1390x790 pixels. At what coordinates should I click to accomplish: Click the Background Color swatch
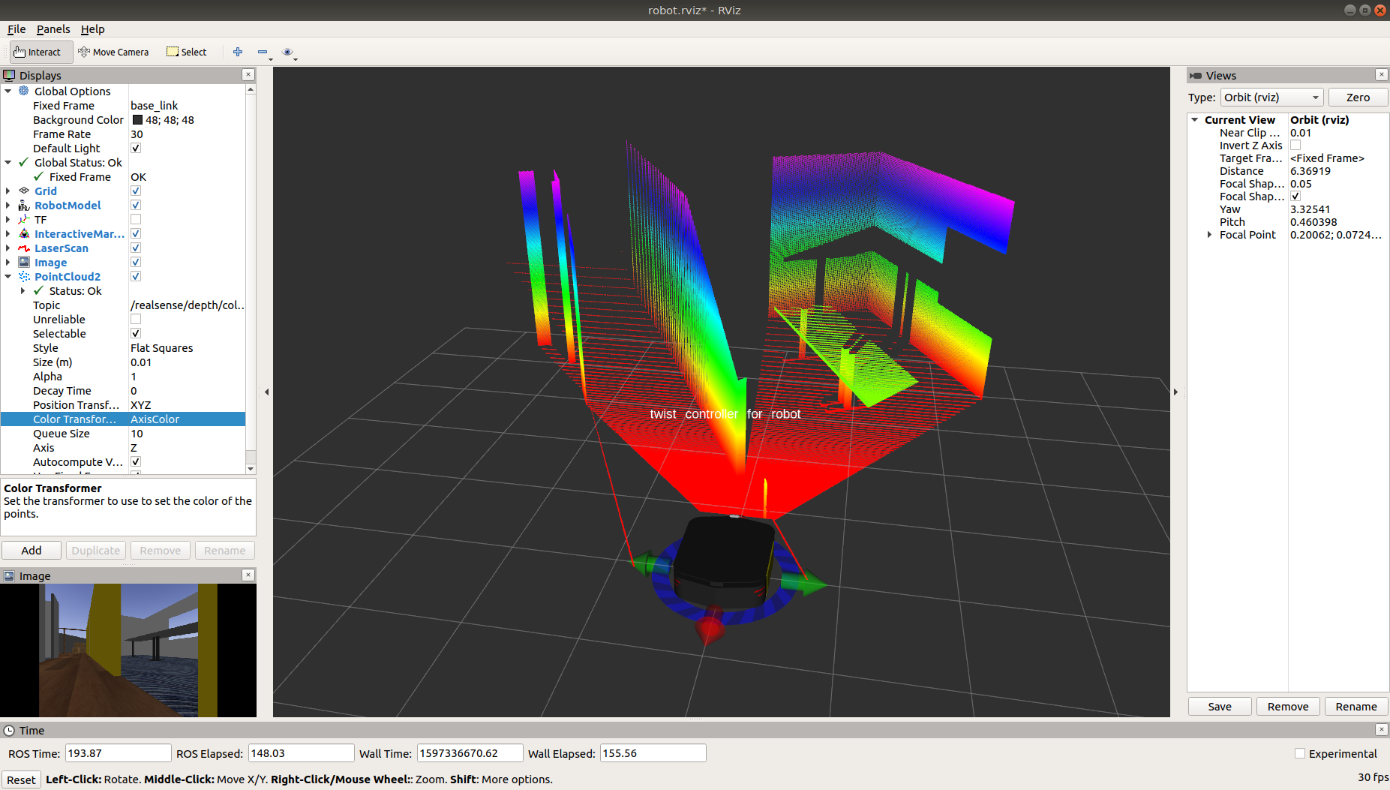tap(137, 120)
